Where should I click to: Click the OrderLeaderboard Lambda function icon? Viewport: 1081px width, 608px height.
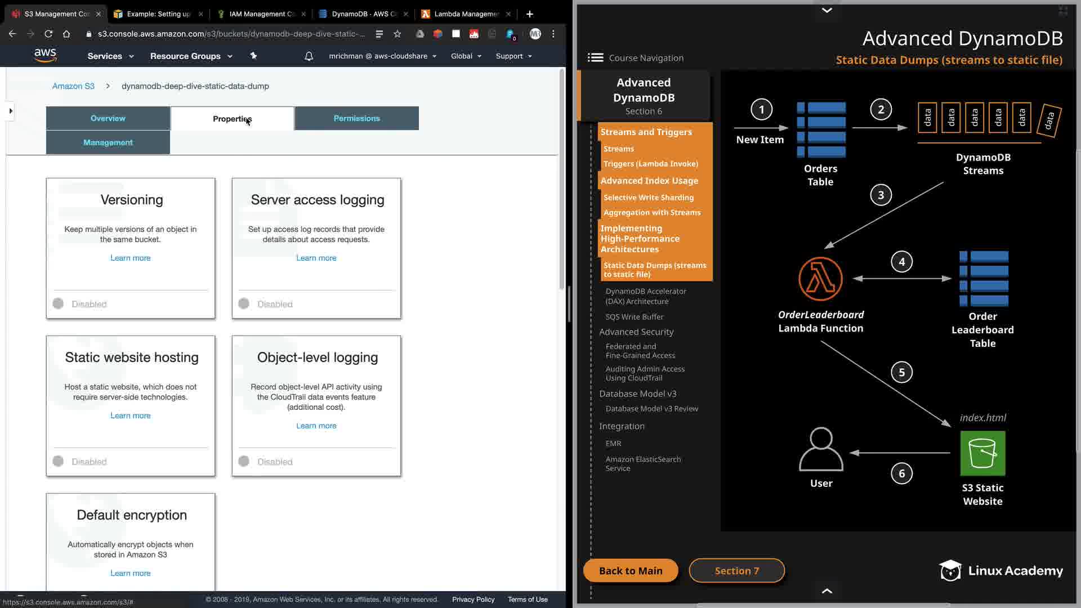[x=820, y=279]
